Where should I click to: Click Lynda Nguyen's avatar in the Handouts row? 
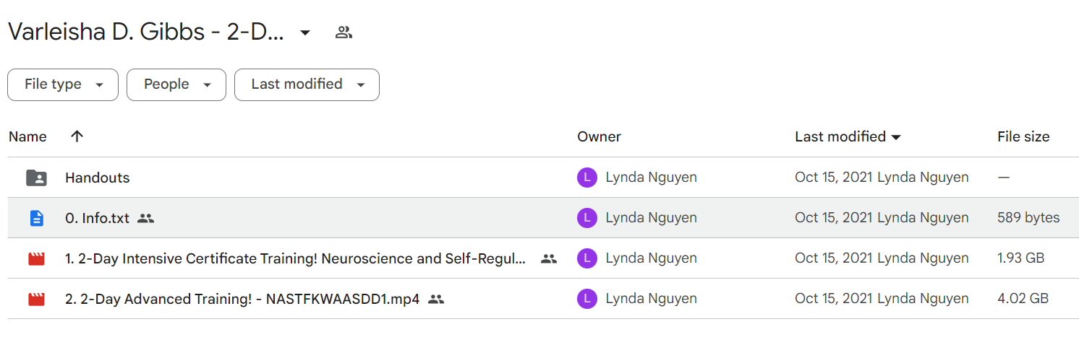[587, 178]
